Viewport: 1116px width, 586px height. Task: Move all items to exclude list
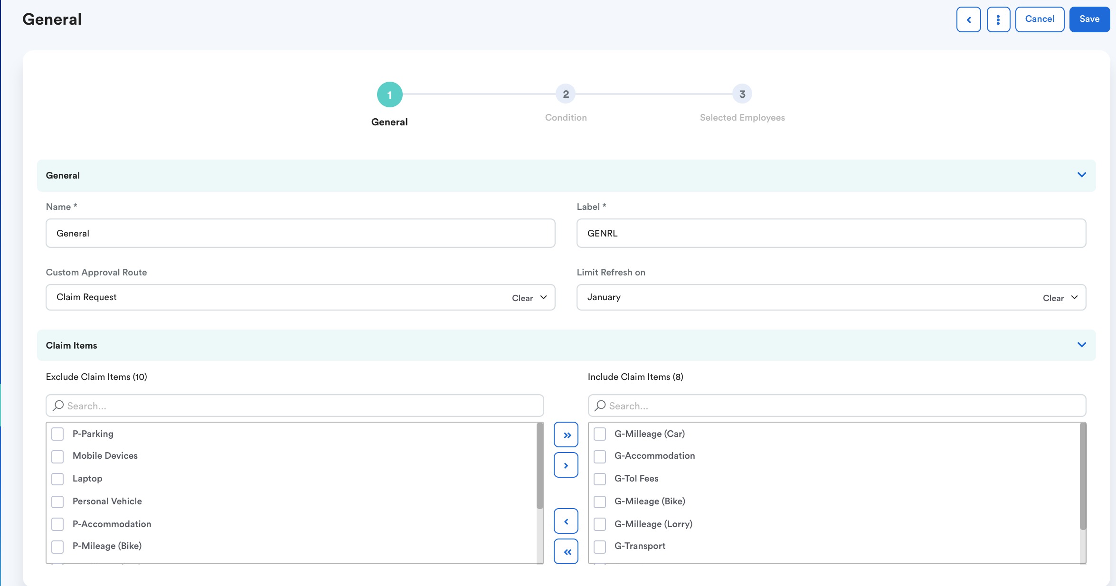pos(566,551)
